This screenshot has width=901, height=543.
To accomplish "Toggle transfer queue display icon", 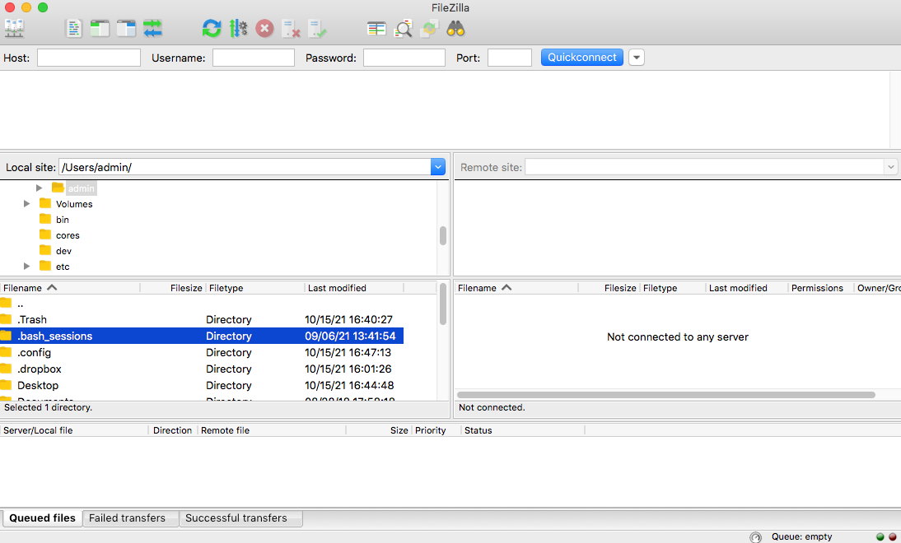I will [153, 28].
